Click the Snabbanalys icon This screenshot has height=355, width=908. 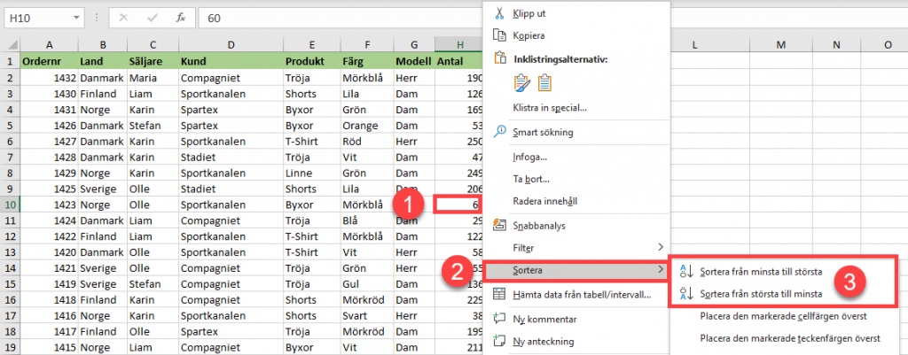click(x=499, y=225)
